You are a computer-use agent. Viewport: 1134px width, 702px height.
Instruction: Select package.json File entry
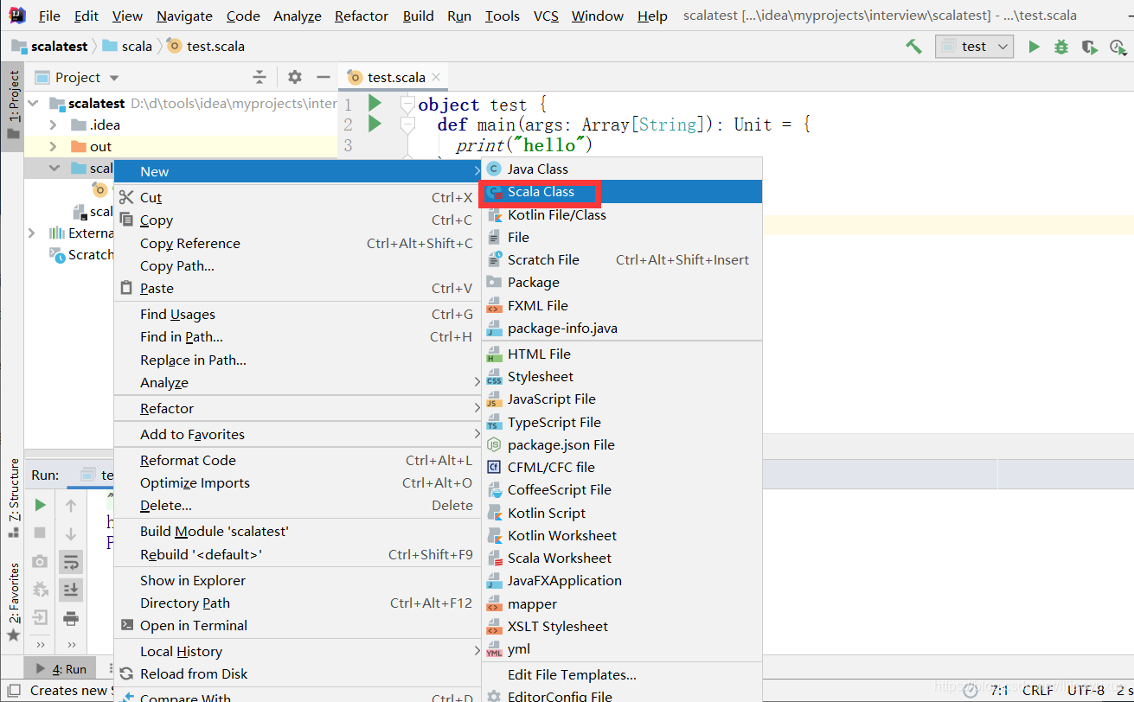pos(621,444)
